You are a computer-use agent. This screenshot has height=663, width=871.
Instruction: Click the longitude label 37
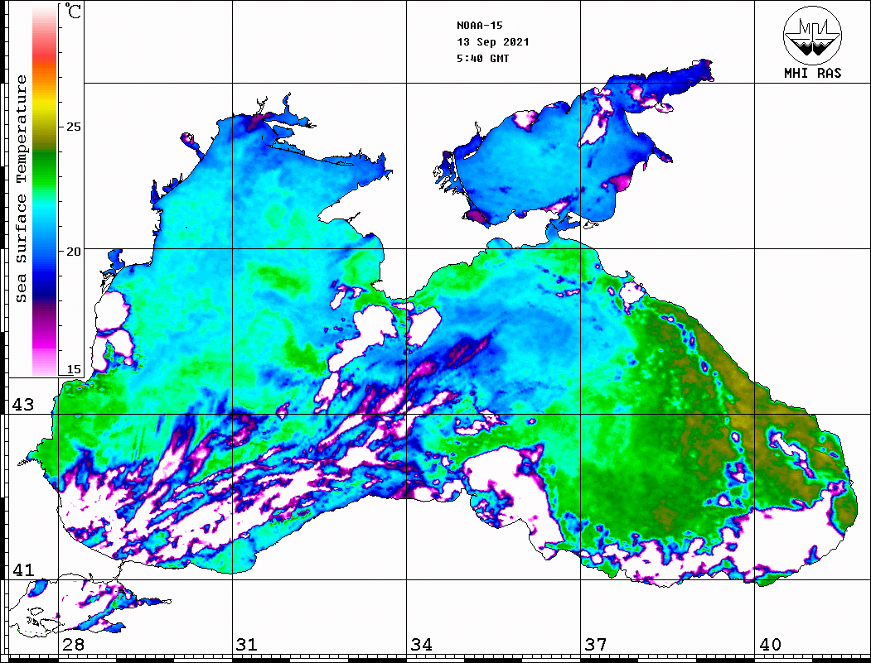pos(596,644)
